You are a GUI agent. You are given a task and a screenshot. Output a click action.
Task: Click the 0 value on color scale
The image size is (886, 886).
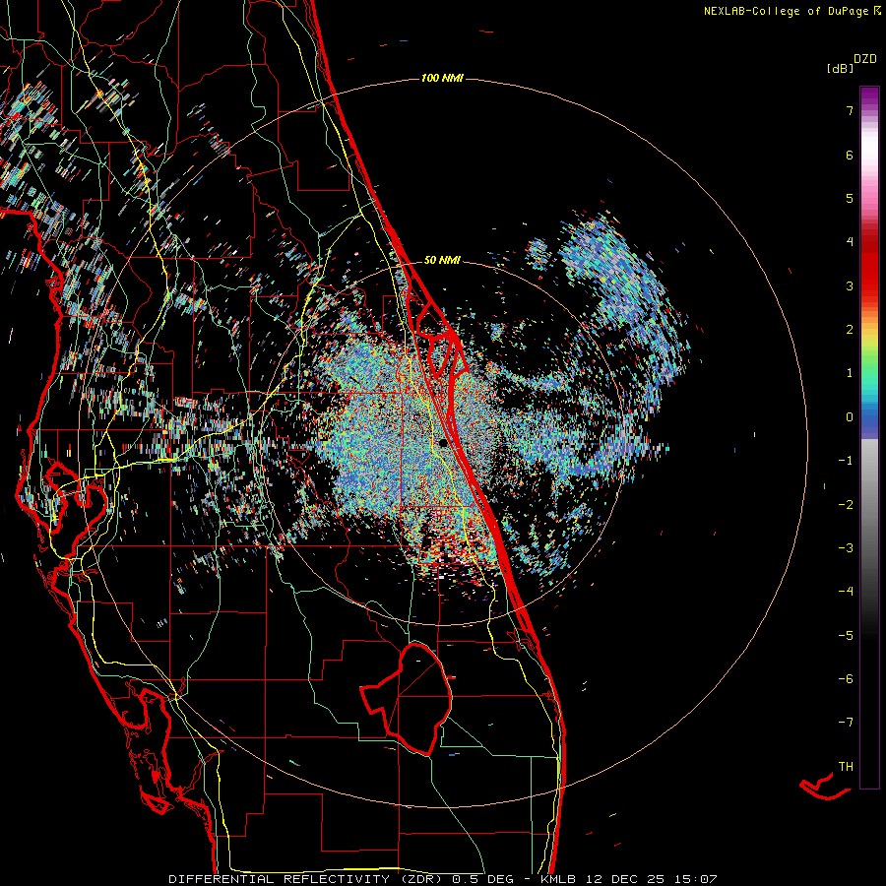pyautogui.click(x=850, y=417)
